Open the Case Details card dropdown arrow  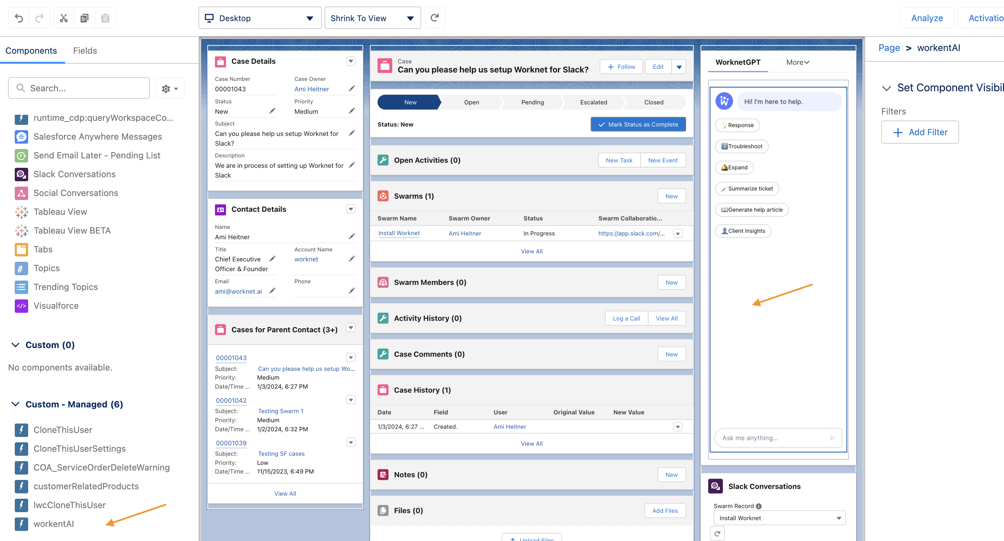351,61
